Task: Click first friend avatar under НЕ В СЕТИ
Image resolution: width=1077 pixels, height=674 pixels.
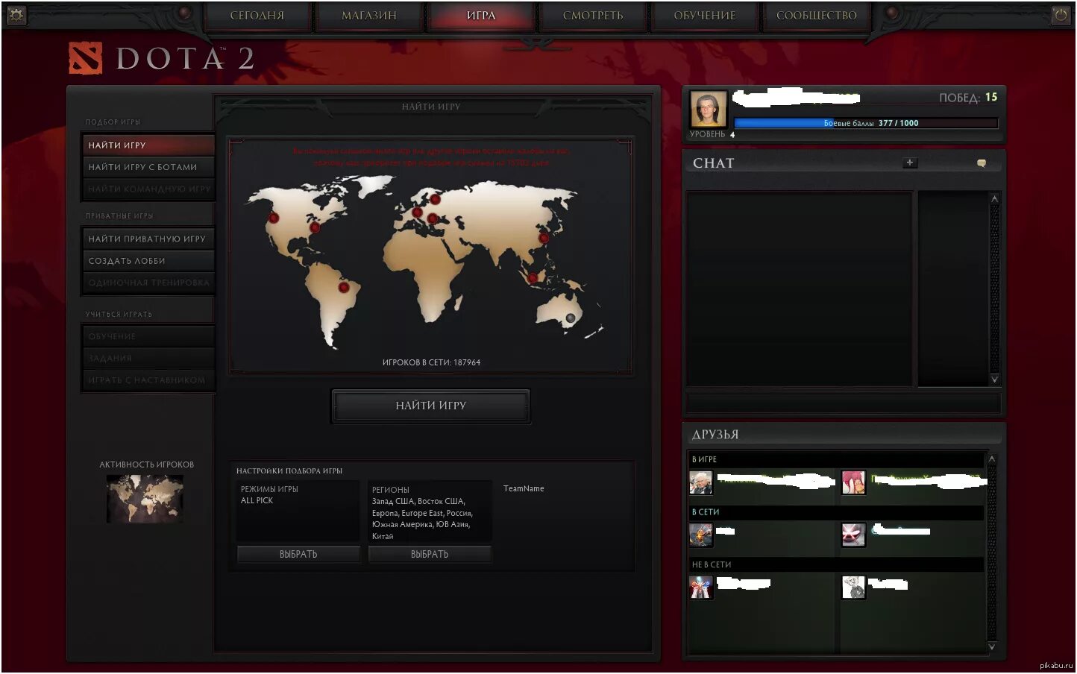Action: (701, 588)
